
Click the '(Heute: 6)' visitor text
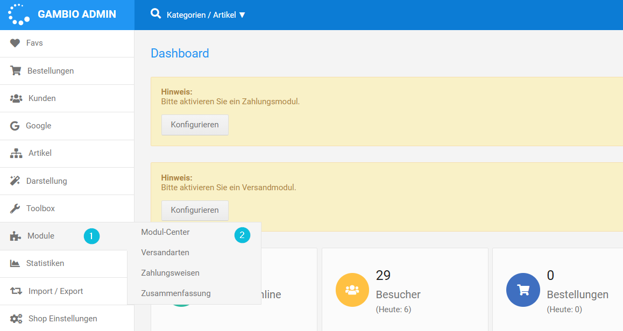(393, 310)
